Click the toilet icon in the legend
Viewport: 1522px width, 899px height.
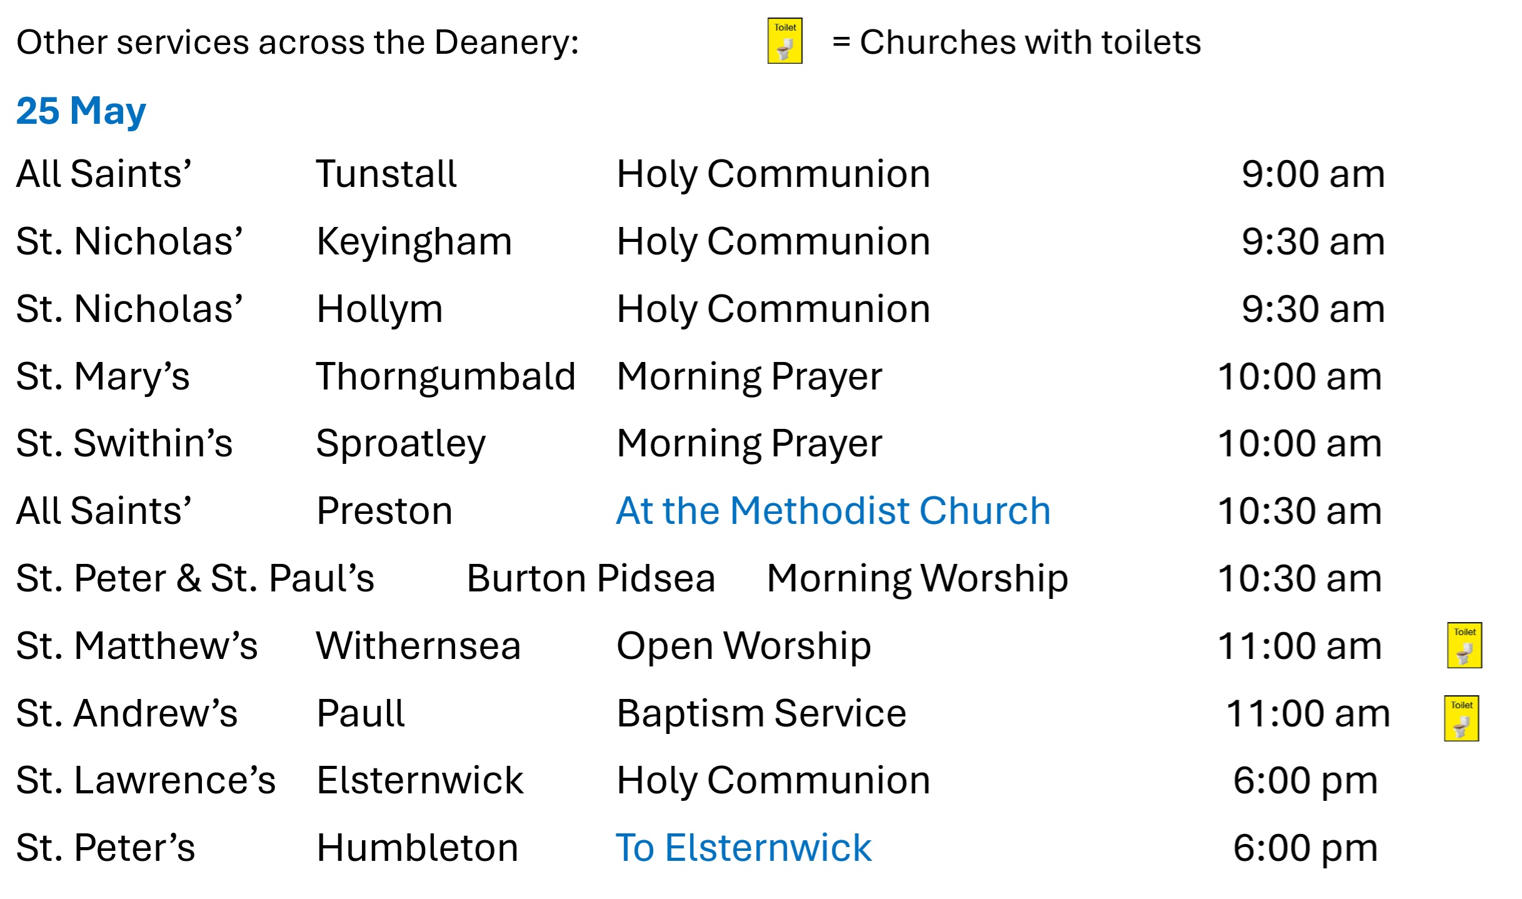785,41
